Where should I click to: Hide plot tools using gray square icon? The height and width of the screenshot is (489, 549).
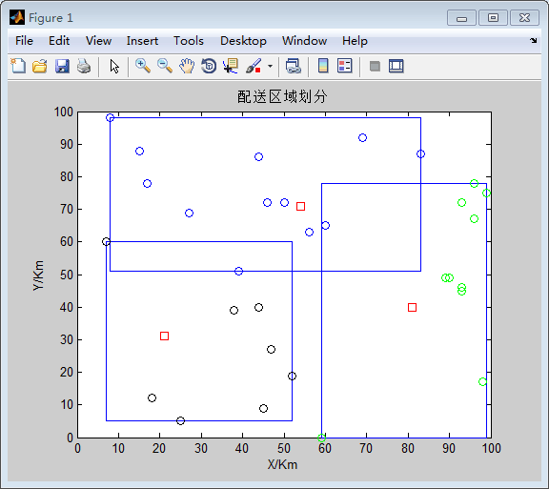click(375, 66)
